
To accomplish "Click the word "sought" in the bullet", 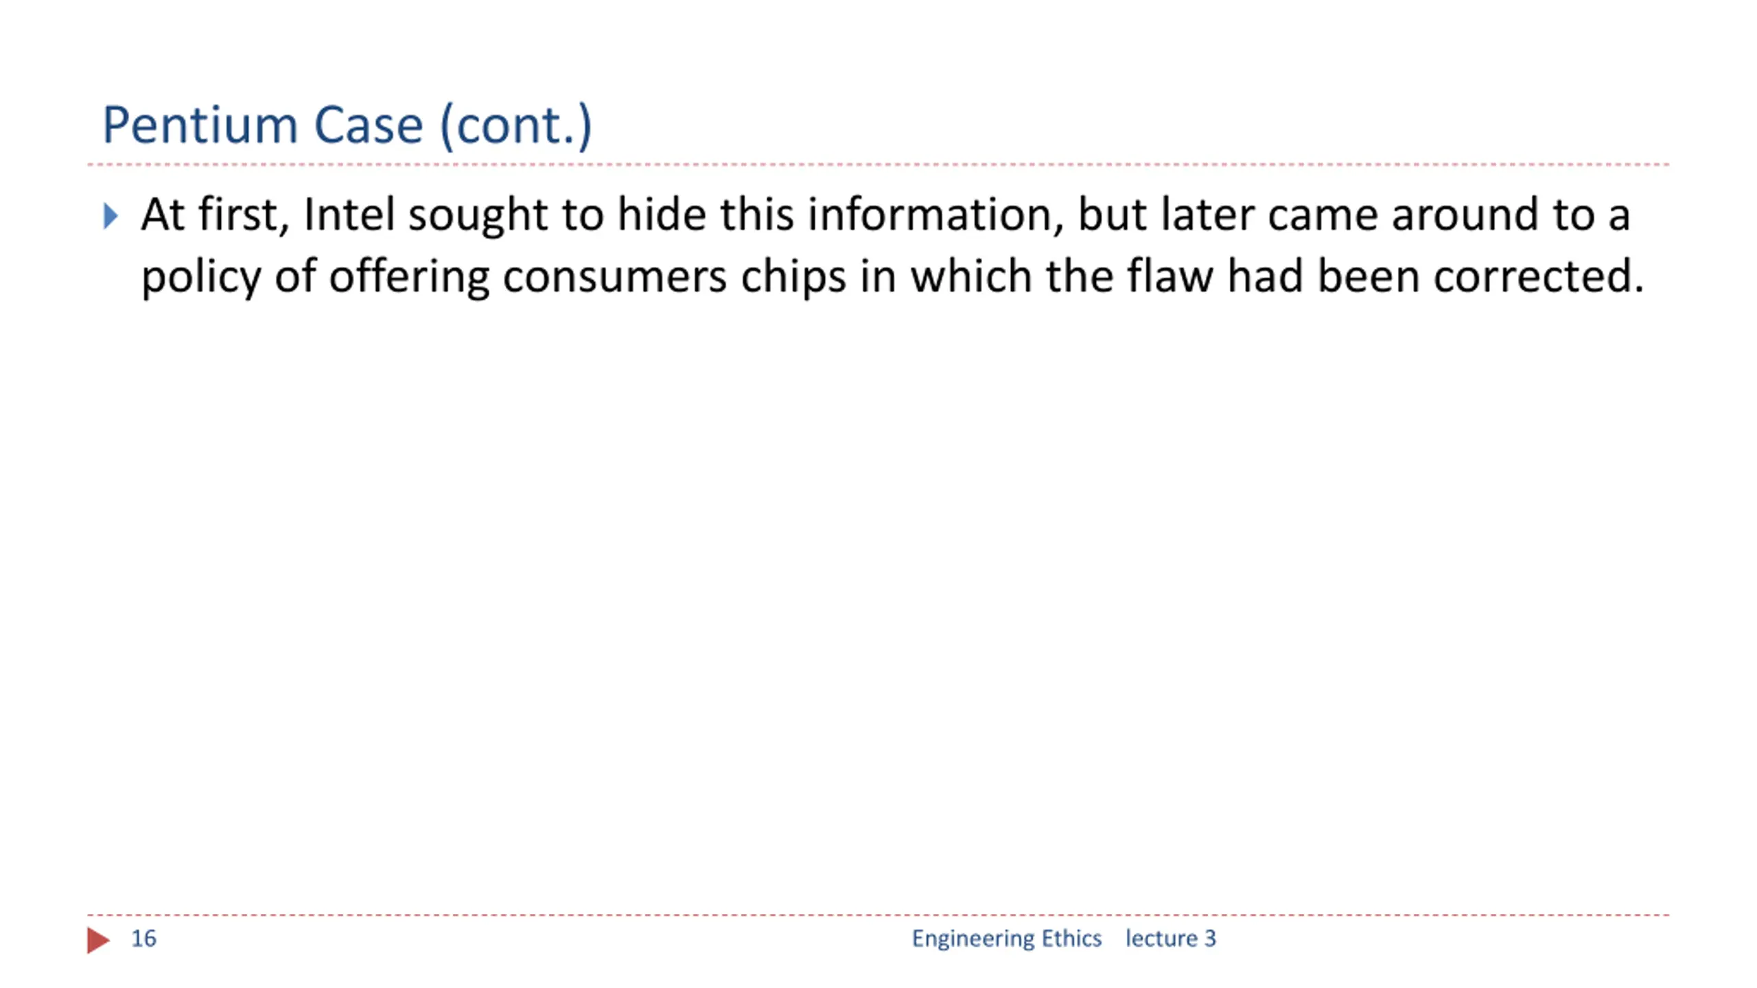I will tap(478, 216).
